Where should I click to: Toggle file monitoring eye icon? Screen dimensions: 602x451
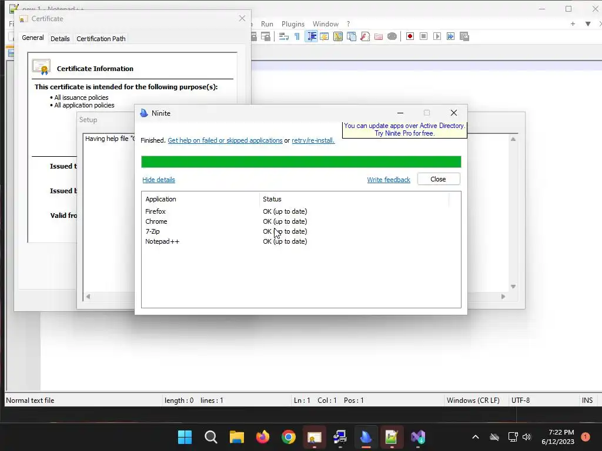click(392, 36)
